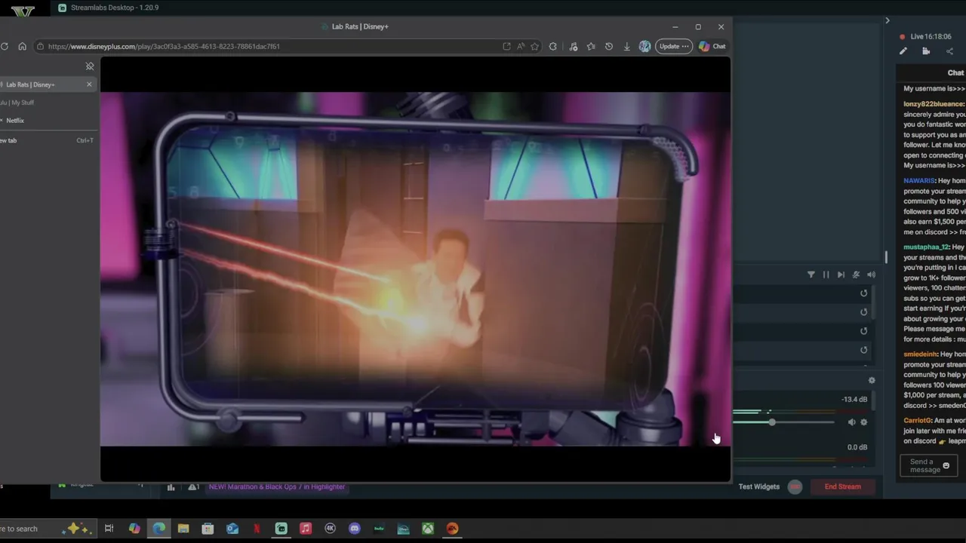Replay the second recent event
Image resolution: width=966 pixels, height=543 pixels.
pos(864,312)
